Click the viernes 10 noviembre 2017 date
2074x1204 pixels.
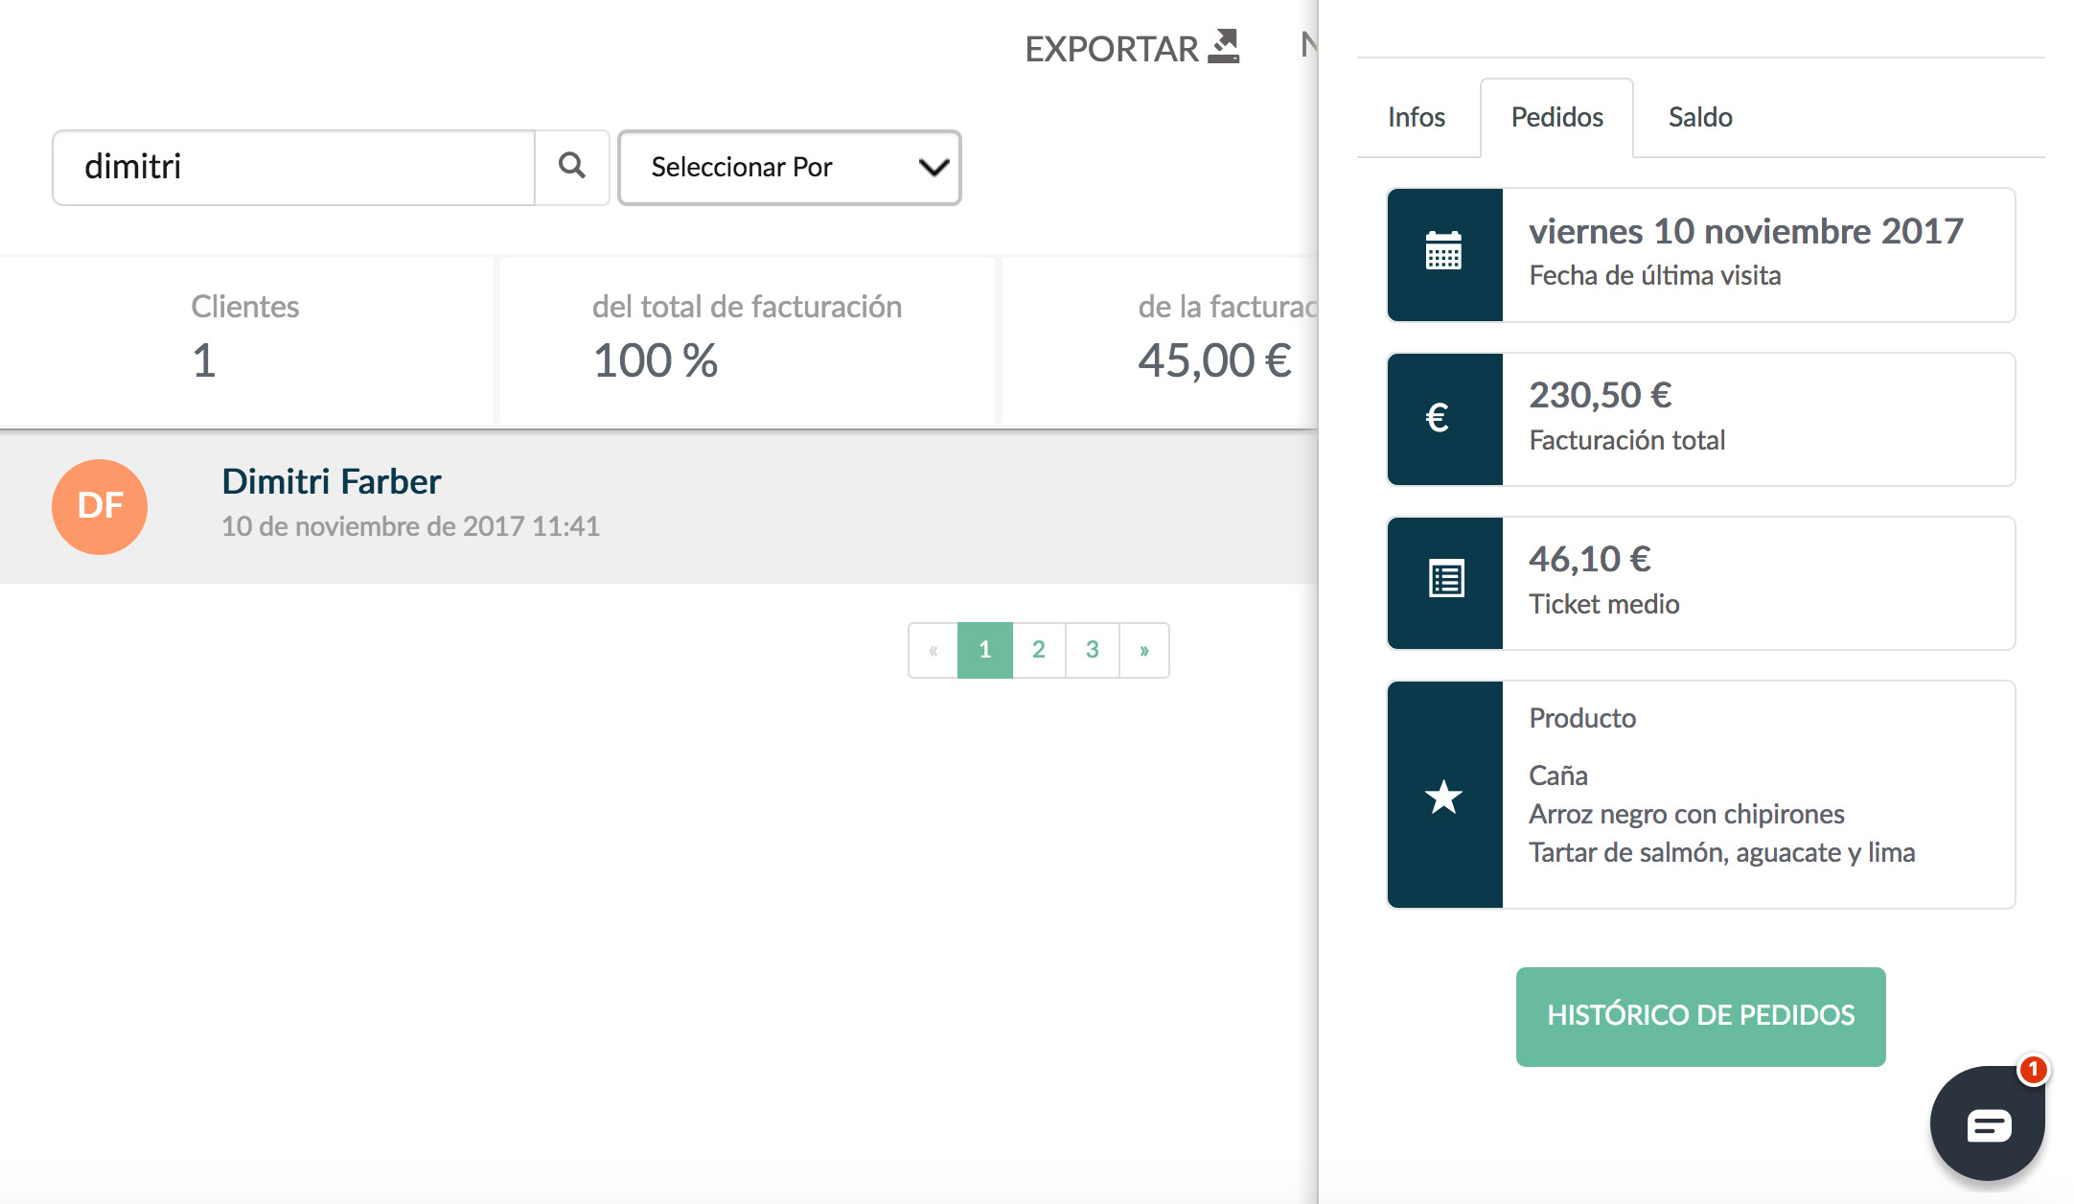coord(1746,231)
